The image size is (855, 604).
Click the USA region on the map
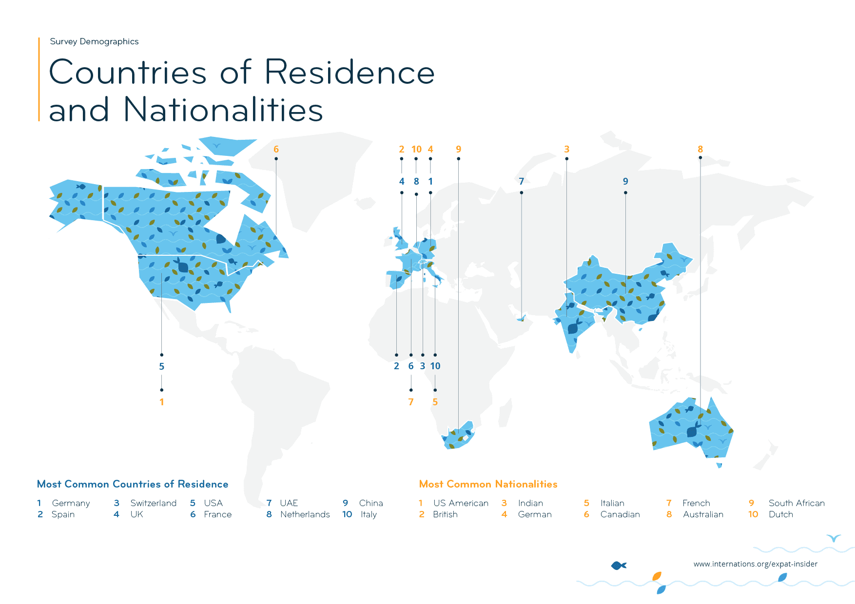tap(190, 283)
